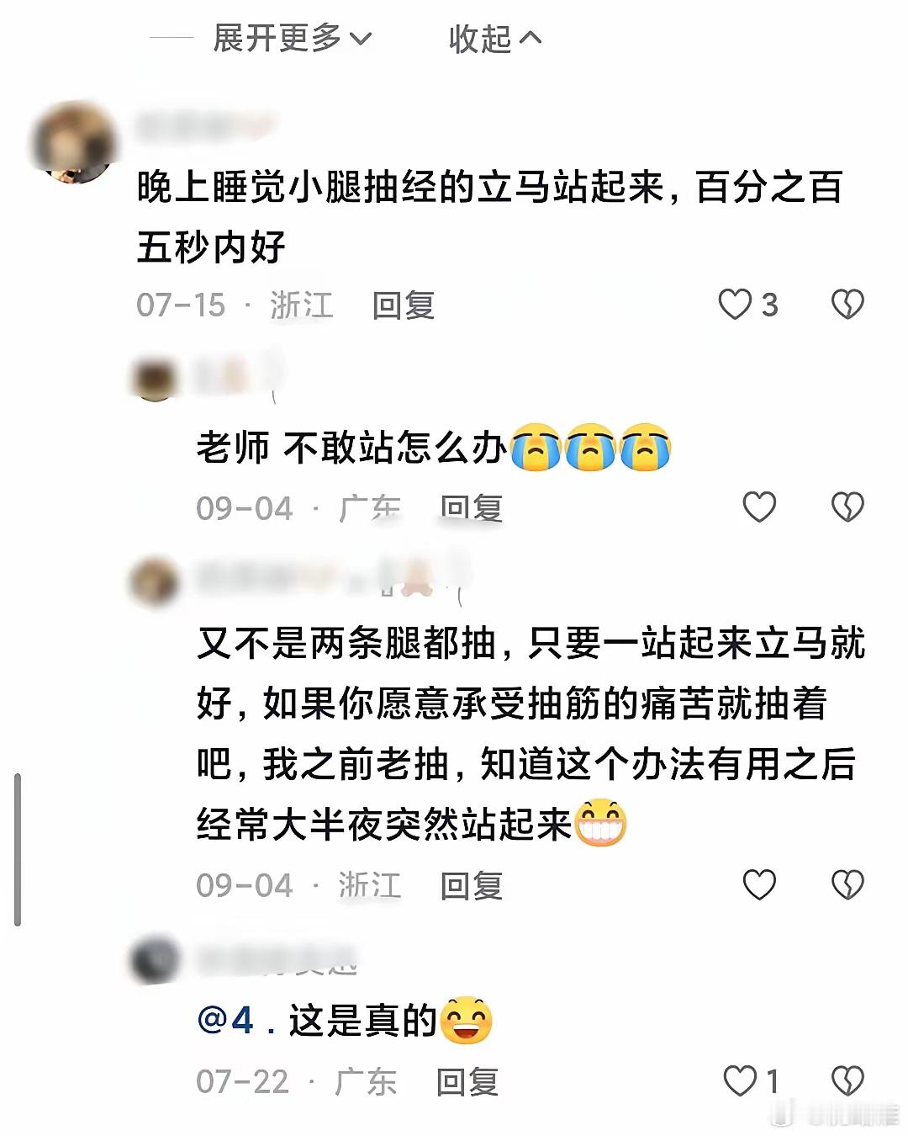Click the left vertical scrollbar handle
This screenshot has width=908, height=1136.
click(17, 850)
